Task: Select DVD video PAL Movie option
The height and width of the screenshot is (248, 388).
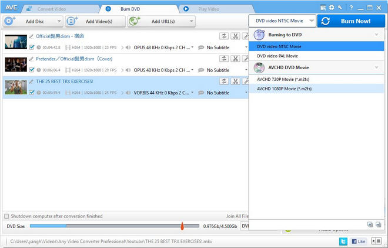Action: [277, 56]
